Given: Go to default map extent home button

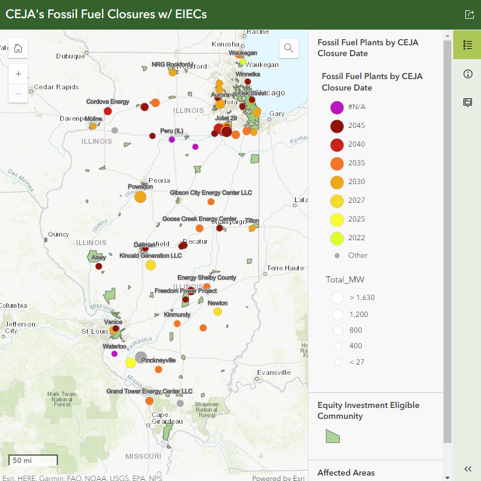Looking at the screenshot, I should (18, 48).
